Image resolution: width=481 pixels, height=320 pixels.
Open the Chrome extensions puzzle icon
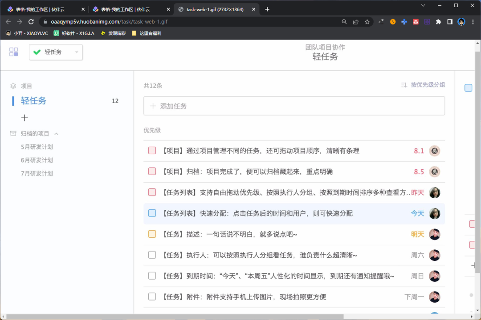(438, 21)
